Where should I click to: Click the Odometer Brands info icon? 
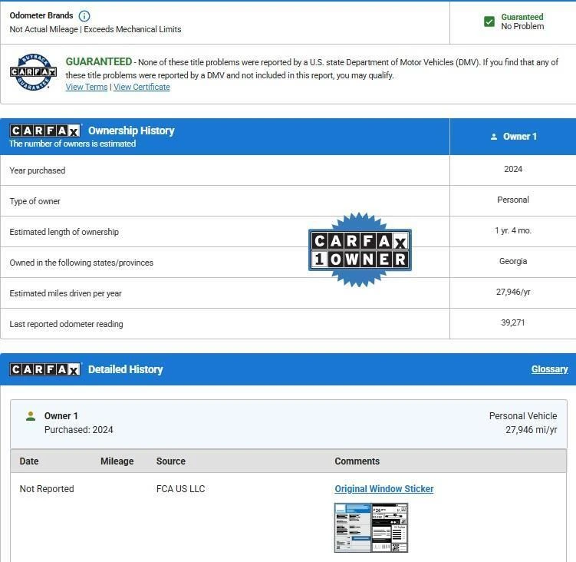pos(84,16)
